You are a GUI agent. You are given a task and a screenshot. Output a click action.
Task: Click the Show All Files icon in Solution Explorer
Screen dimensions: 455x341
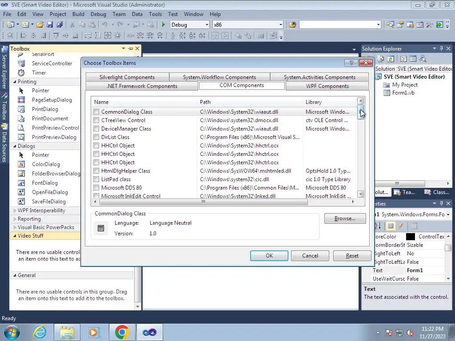pos(381,59)
